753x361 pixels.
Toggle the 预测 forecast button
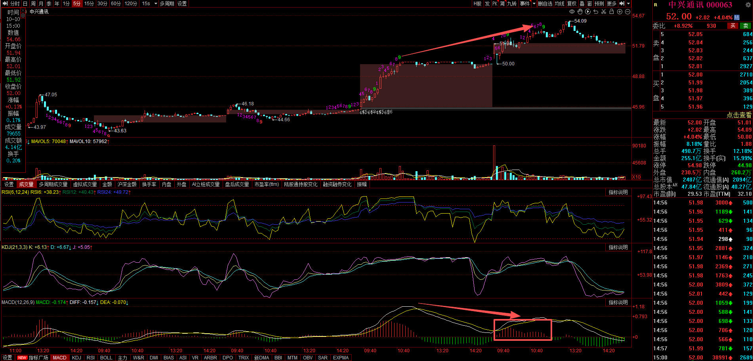pos(599,4)
